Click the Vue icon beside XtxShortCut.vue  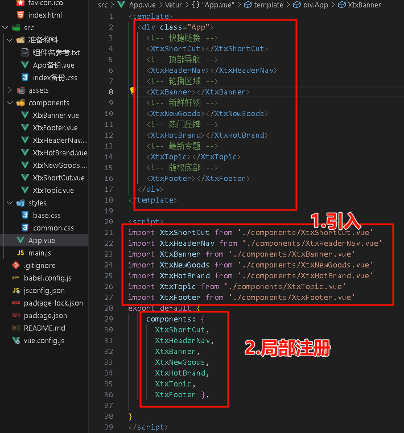coord(25,178)
